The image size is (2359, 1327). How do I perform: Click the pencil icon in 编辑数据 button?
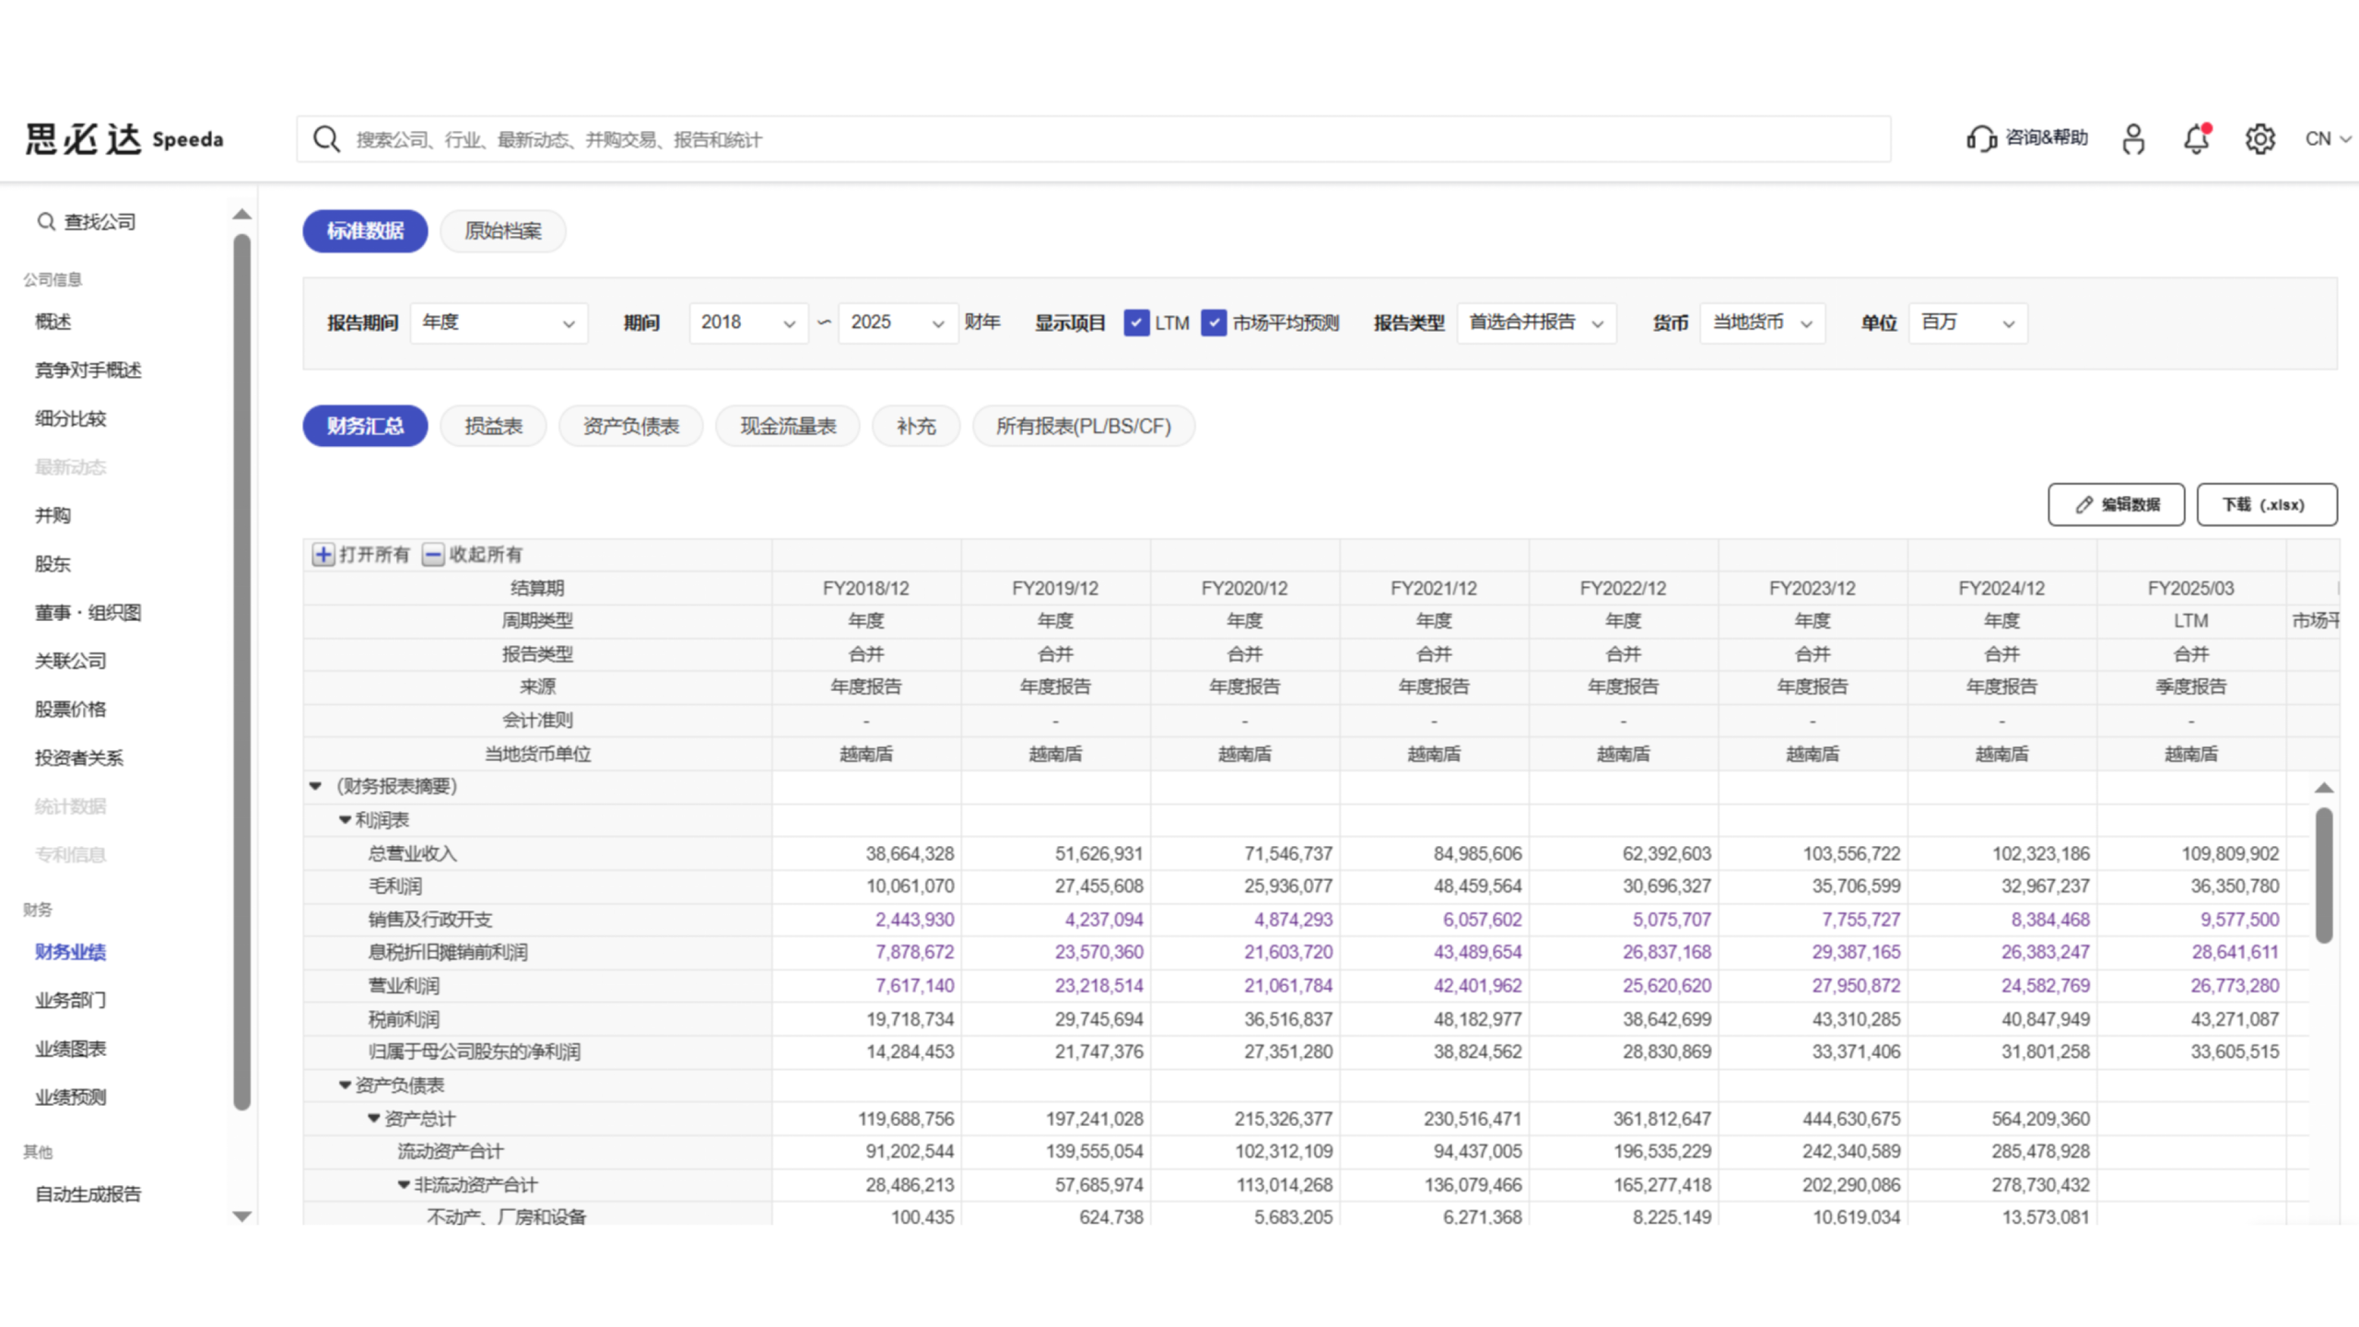pyautogui.click(x=2084, y=504)
